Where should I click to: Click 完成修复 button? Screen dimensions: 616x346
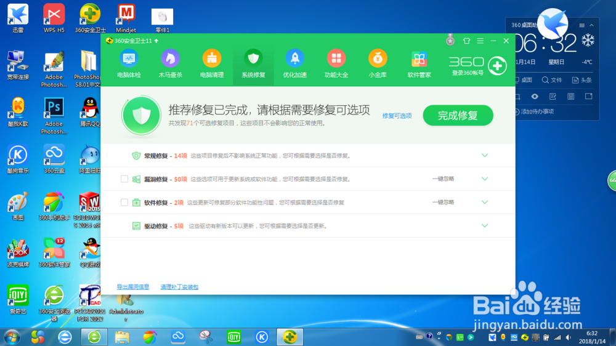[x=458, y=116]
